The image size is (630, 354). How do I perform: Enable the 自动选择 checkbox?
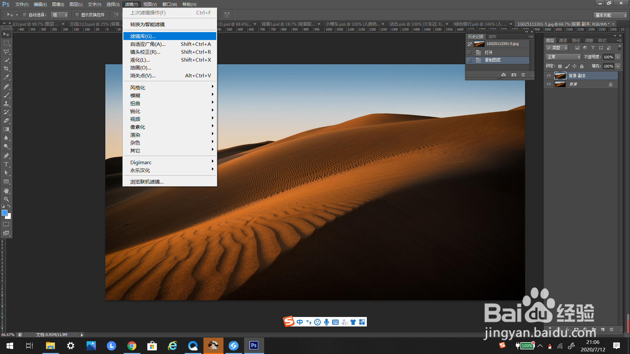point(25,15)
